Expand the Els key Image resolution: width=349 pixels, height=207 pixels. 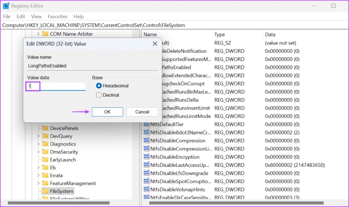click(x=38, y=167)
